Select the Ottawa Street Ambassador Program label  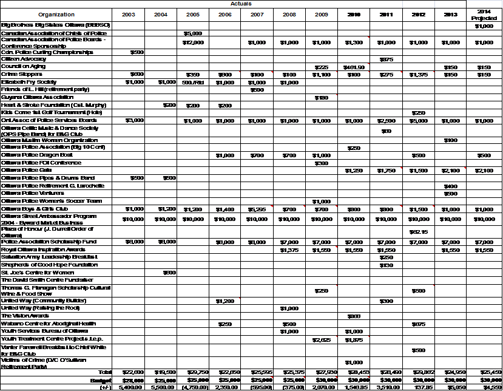pyautogui.click(x=49, y=220)
